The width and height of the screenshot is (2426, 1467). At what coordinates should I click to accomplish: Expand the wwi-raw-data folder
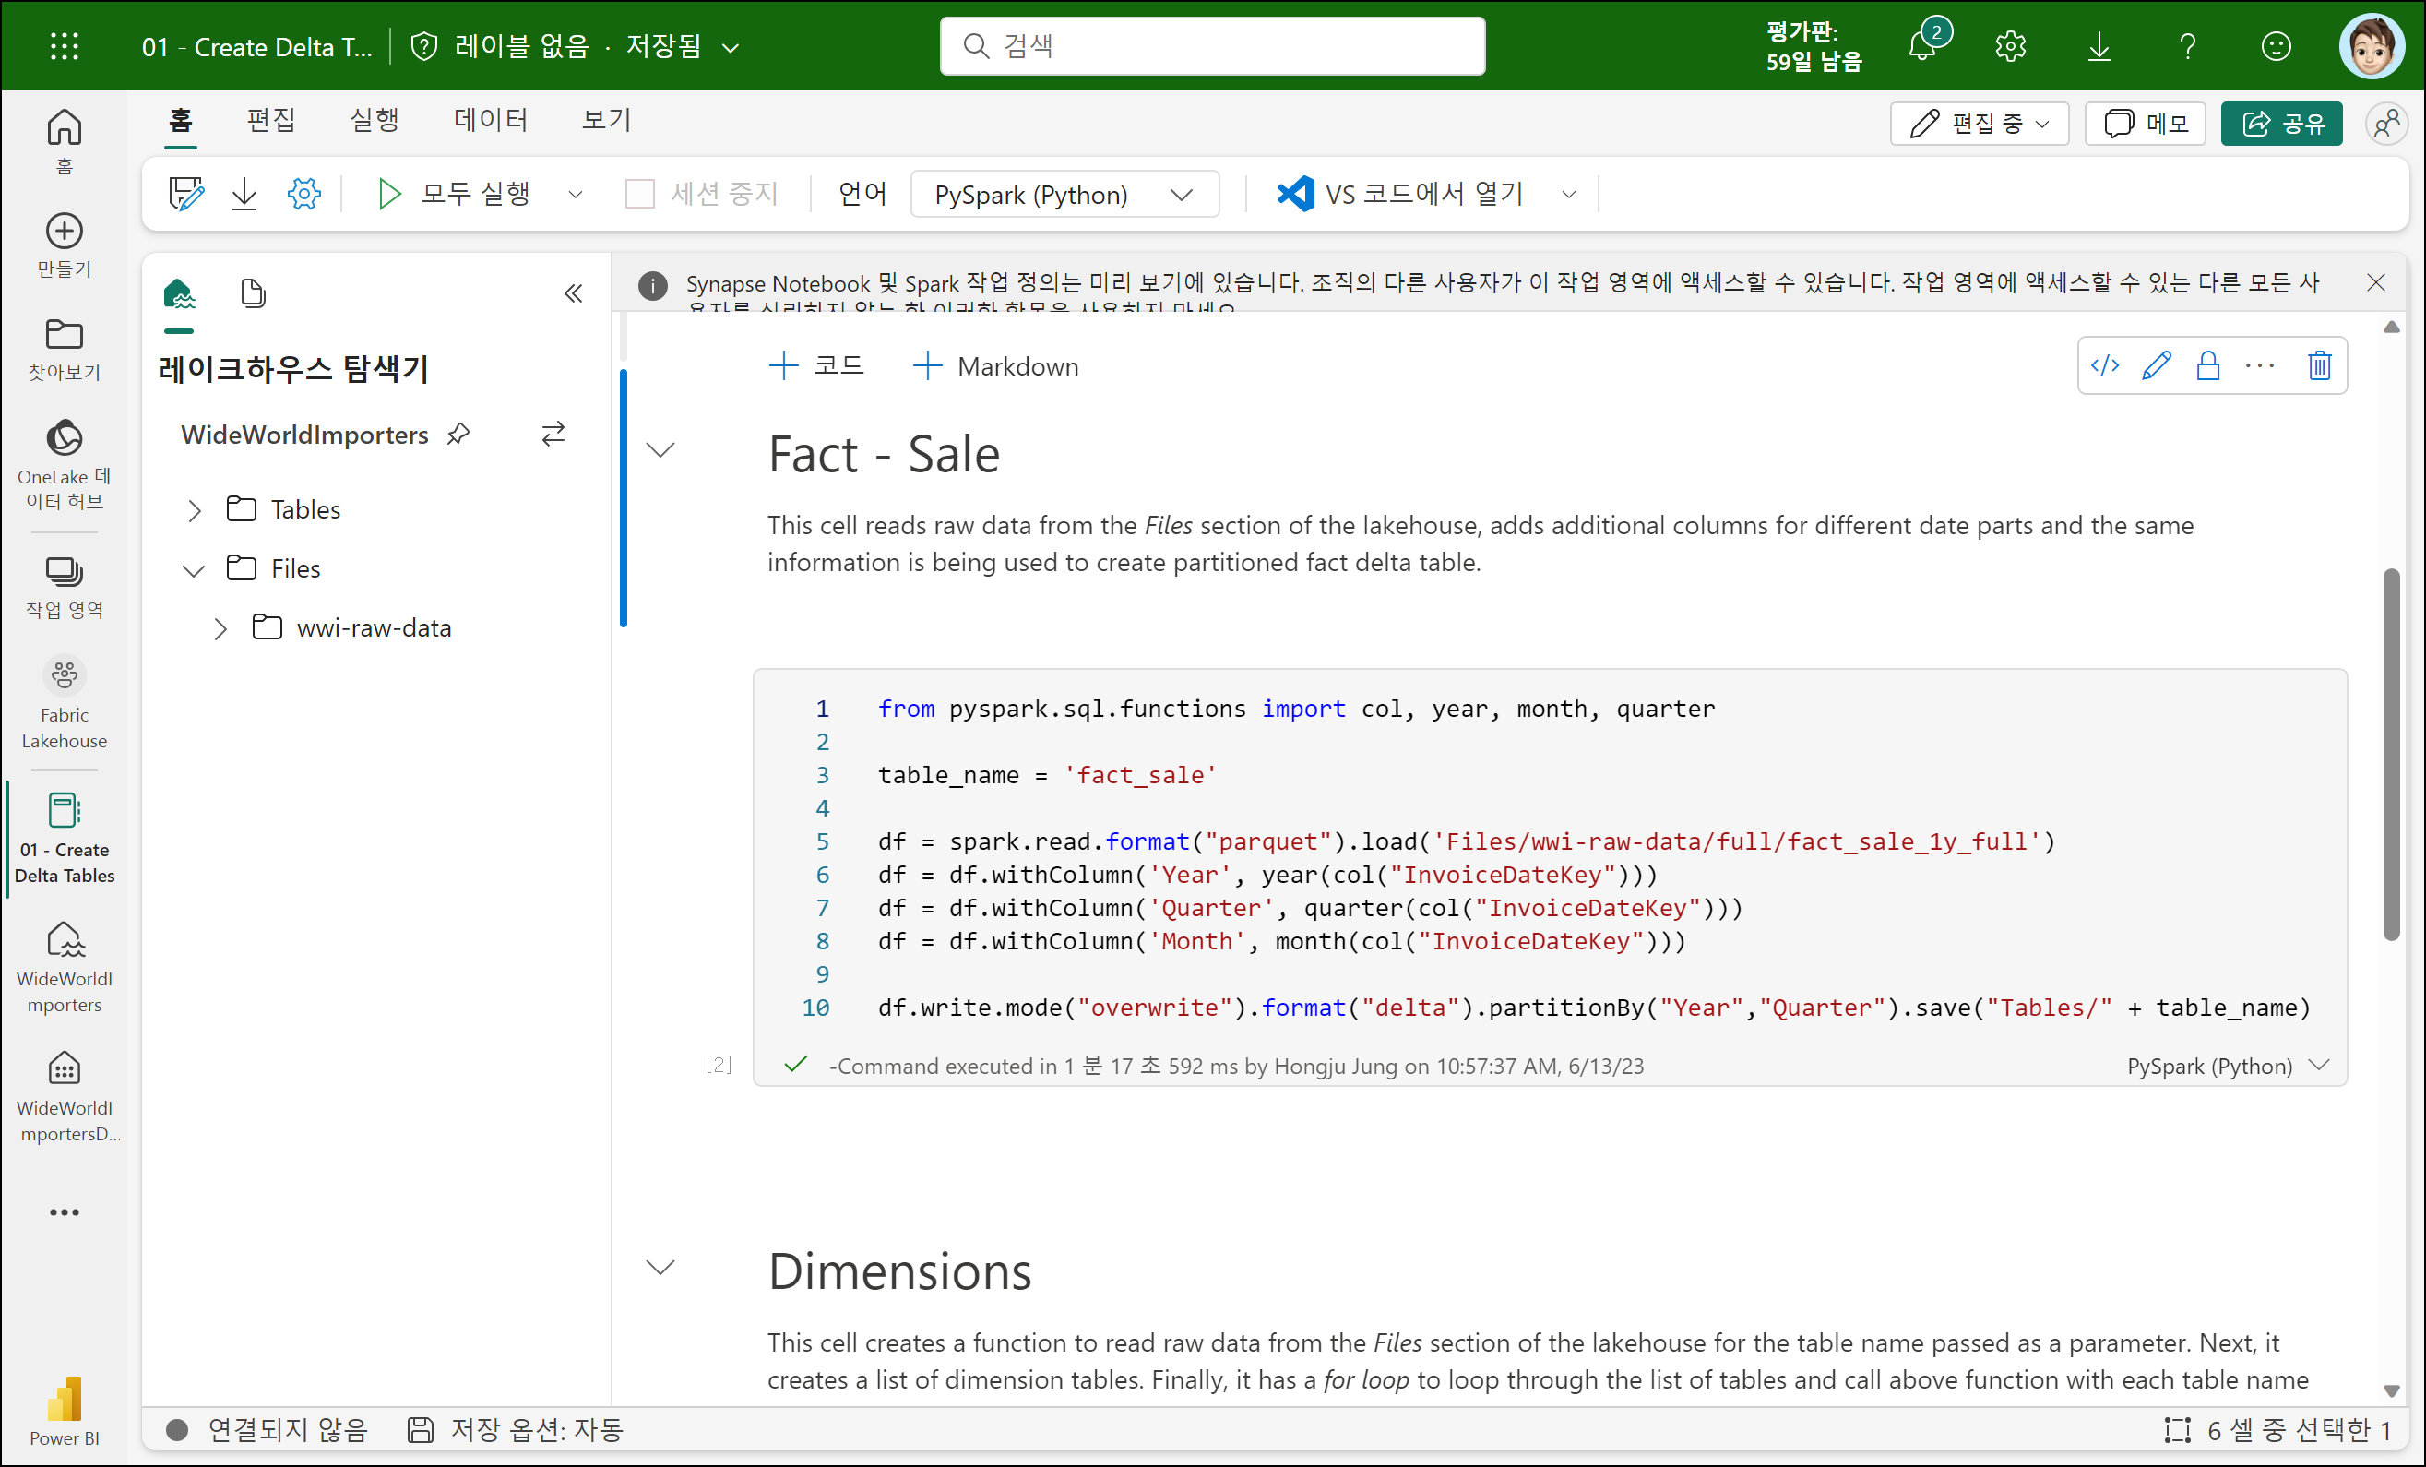click(220, 628)
